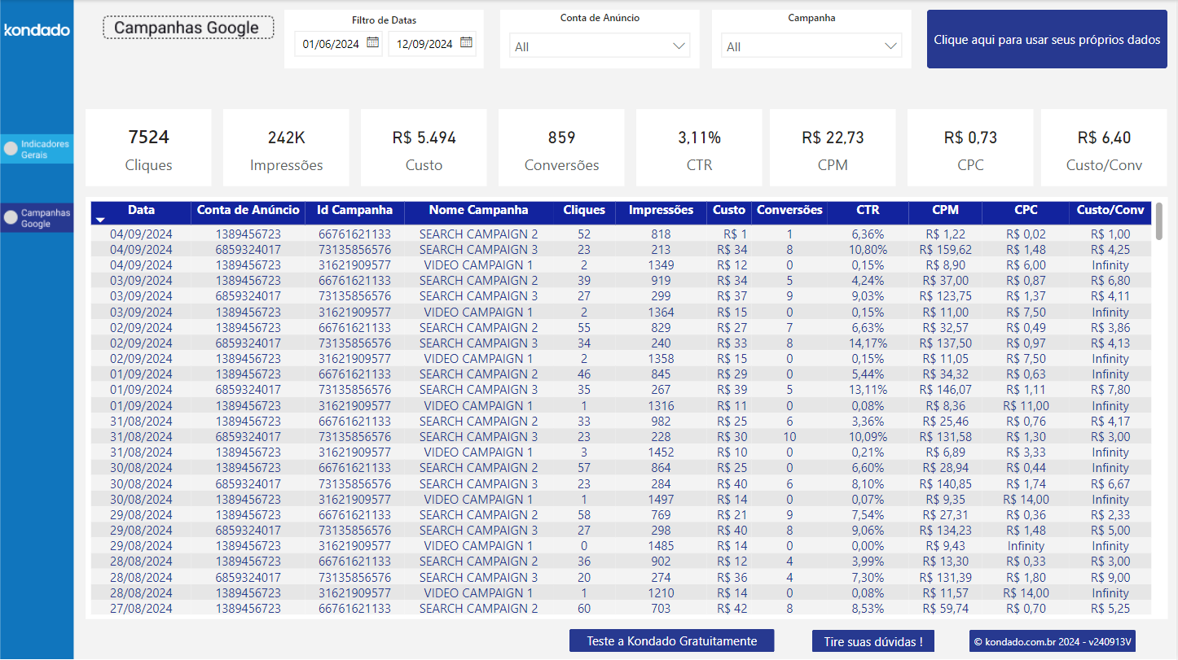Select the Custo/Conv KPI card
The image size is (1178, 660).
pyautogui.click(x=1104, y=147)
